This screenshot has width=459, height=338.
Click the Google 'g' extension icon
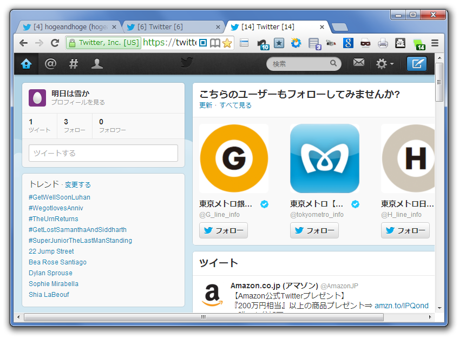[x=348, y=43]
